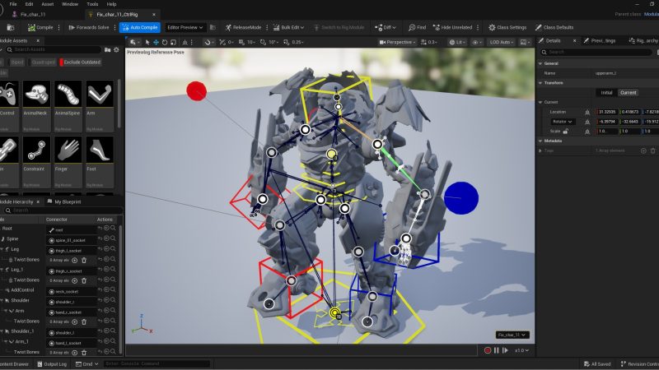Click the Initial transform button

pyautogui.click(x=606, y=92)
